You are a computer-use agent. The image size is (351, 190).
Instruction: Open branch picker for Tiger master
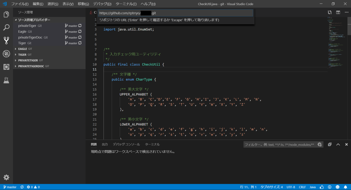tap(71, 43)
